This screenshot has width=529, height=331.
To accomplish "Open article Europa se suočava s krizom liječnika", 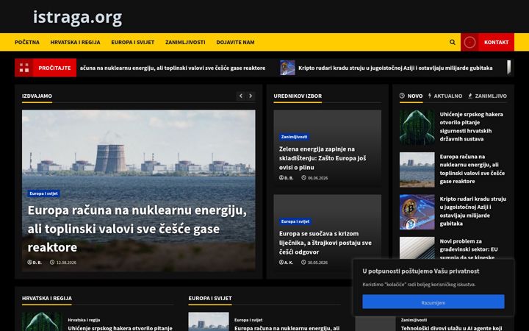I will [325, 243].
